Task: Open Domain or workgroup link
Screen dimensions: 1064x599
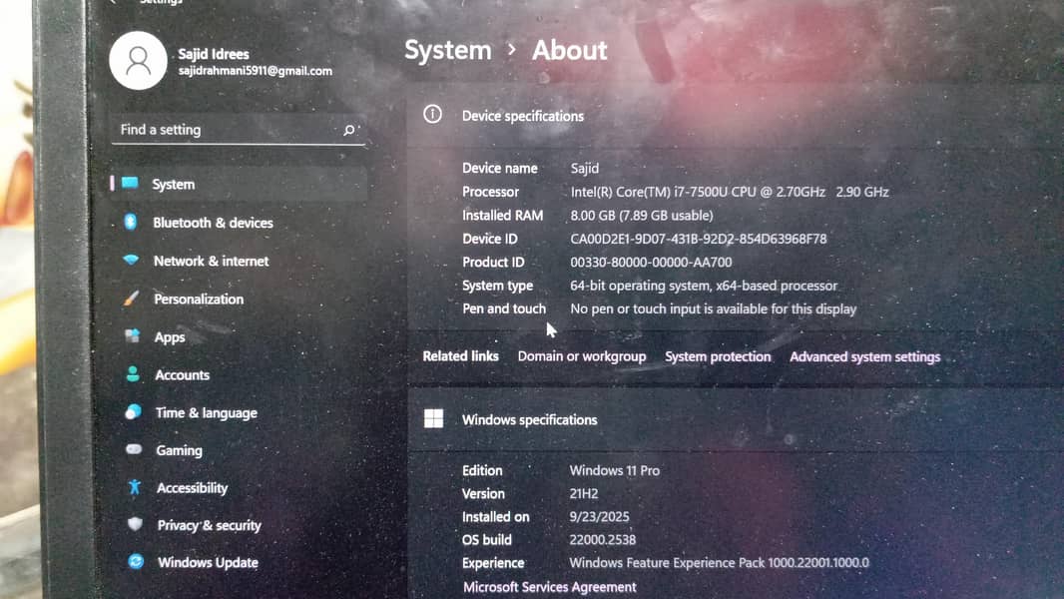Action: 581,356
